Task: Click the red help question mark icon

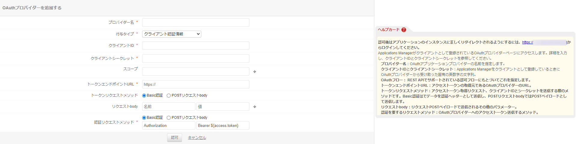Action: coord(404,30)
